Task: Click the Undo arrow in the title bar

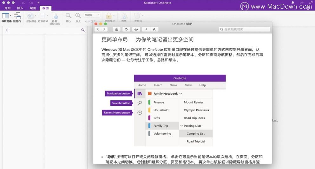Action: (x=23, y=3)
